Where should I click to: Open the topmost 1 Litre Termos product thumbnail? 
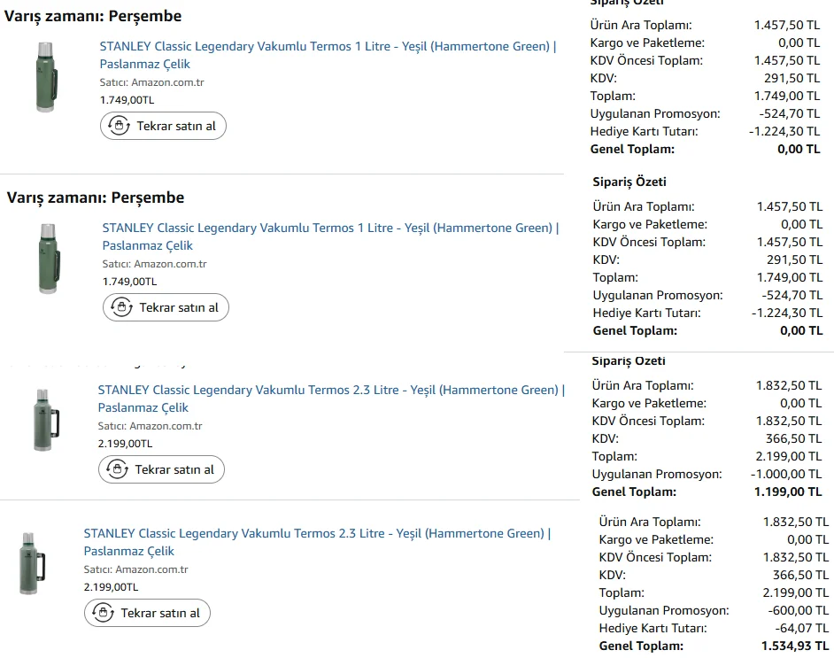click(x=46, y=78)
